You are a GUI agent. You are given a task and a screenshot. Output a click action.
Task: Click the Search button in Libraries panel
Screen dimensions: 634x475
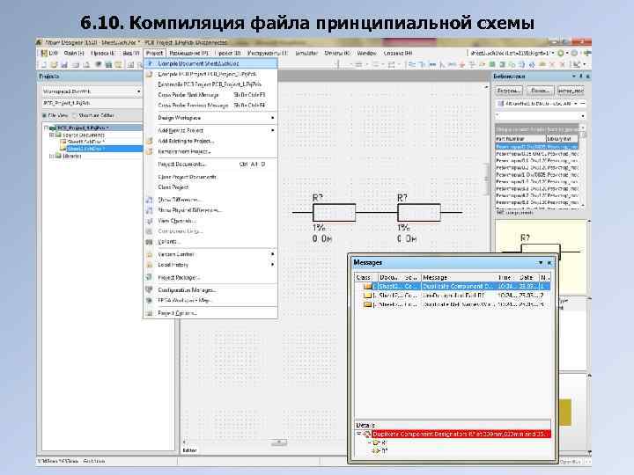[x=540, y=91]
